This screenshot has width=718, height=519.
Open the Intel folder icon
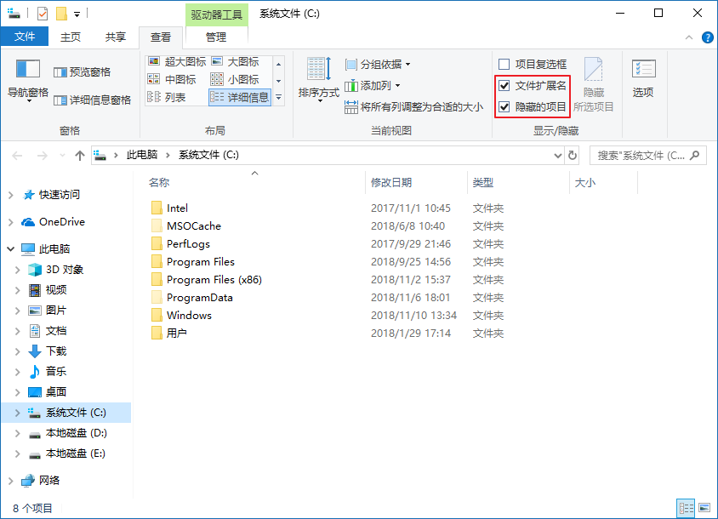[x=157, y=208]
